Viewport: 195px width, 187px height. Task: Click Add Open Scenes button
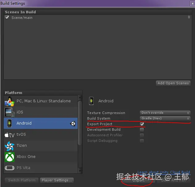tap(173, 83)
